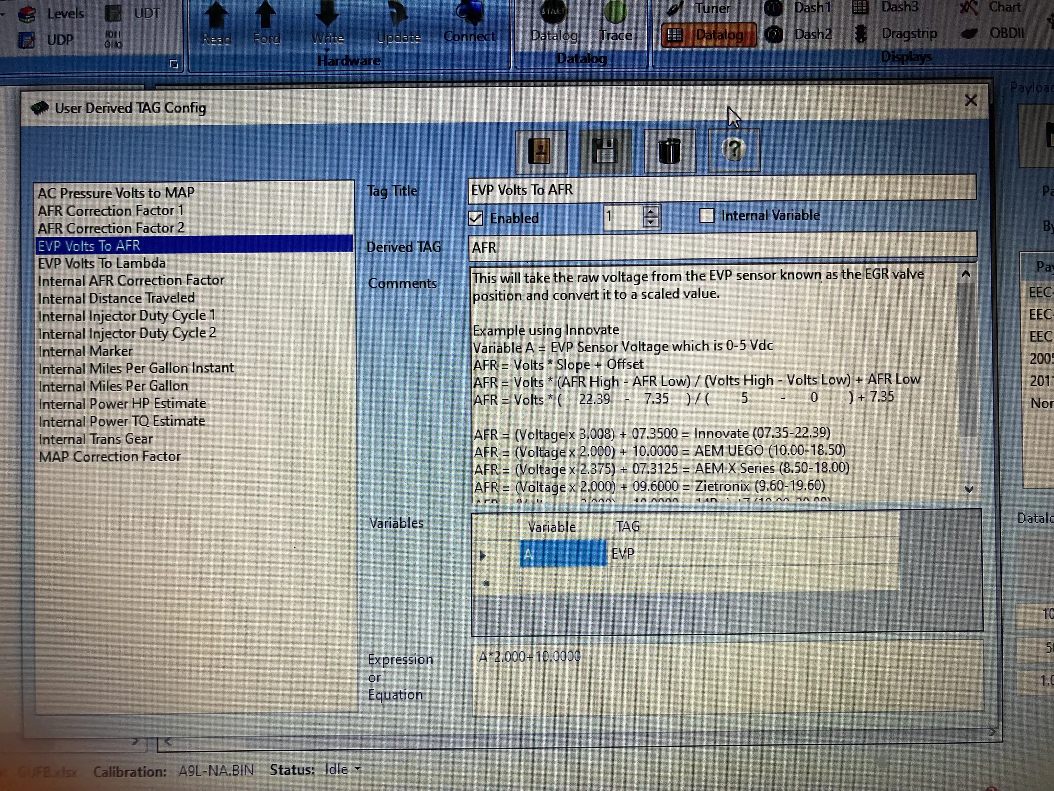Select the highlighted Datalog display button
The width and height of the screenshot is (1054, 791).
(709, 35)
